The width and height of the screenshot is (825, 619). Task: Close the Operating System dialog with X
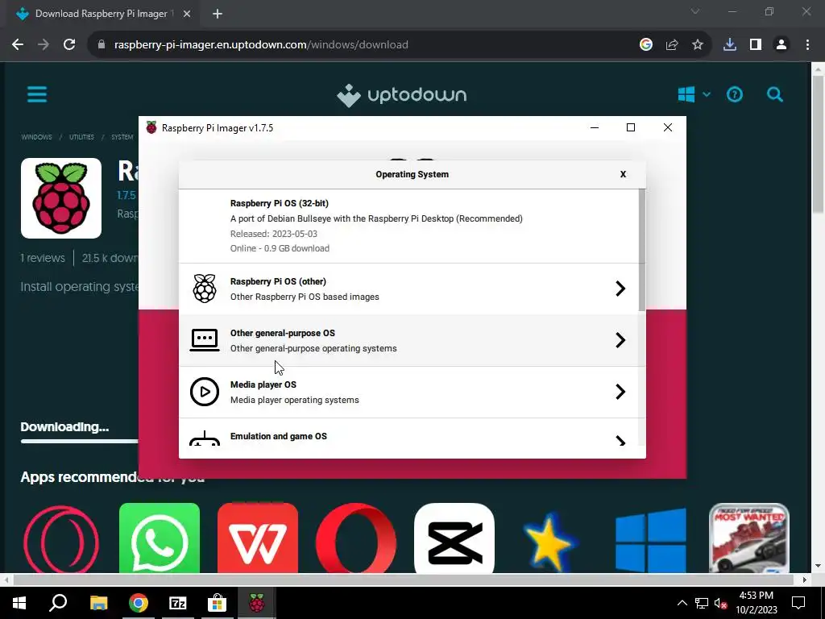[x=623, y=174]
